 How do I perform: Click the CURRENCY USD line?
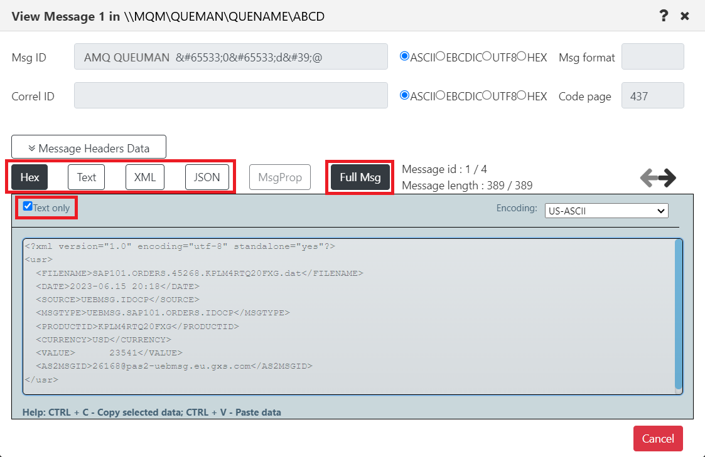click(104, 340)
